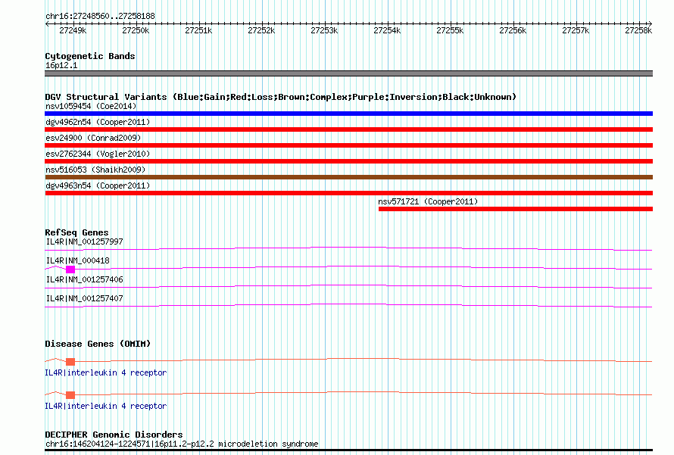The height and width of the screenshot is (455, 674).
Task: Select the IL4R|NM_001257997 transcript label
Action: tap(84, 242)
